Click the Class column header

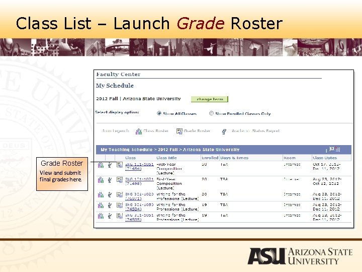[x=130, y=158]
